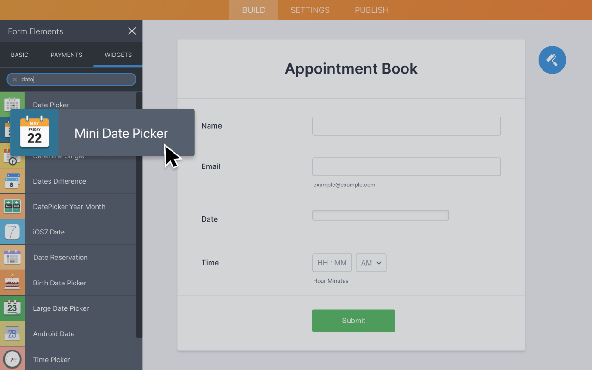Open the WIDGETS tab

pyautogui.click(x=118, y=55)
